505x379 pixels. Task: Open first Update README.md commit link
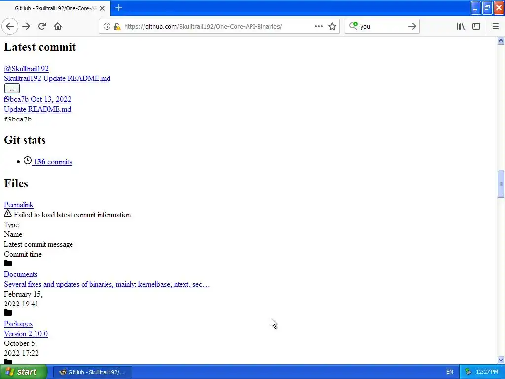point(77,78)
